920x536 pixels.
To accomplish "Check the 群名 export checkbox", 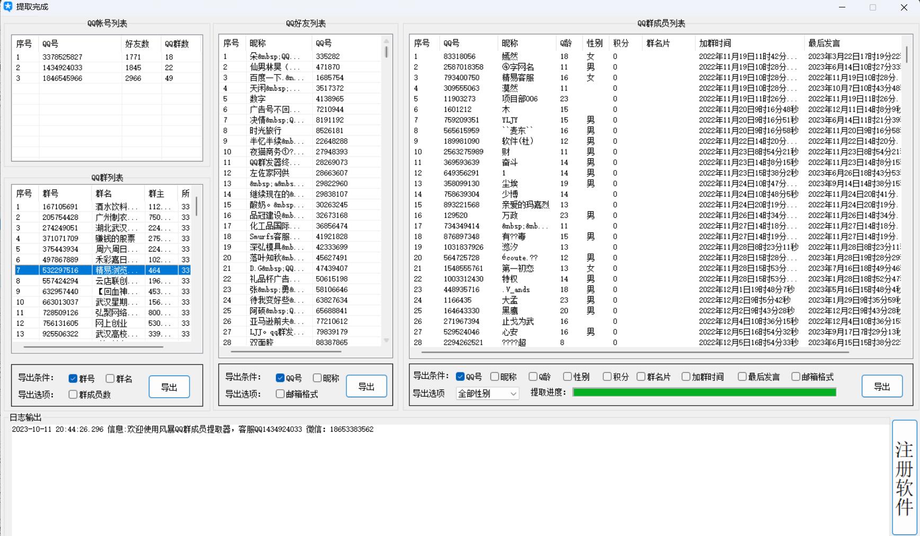I will coord(110,379).
